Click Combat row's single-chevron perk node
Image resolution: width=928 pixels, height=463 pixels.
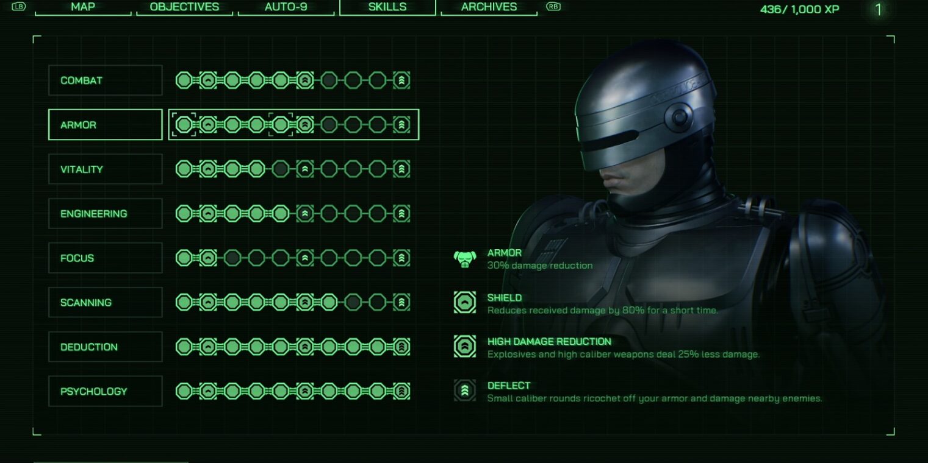pyautogui.click(x=208, y=80)
